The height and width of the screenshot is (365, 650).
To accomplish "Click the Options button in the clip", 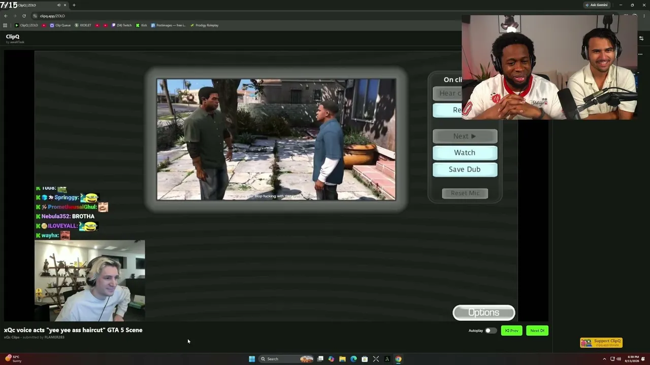I will tap(483, 313).
